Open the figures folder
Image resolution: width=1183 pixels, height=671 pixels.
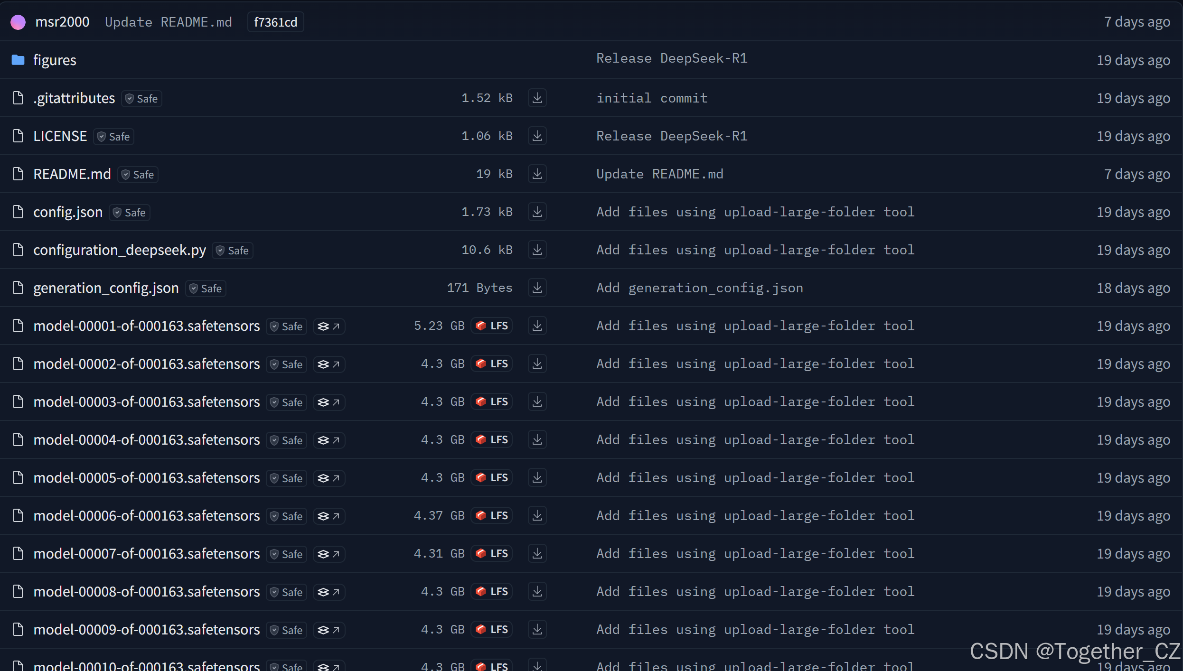pos(55,60)
